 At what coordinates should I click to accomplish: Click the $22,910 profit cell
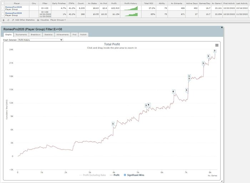pyautogui.click(x=114, y=8)
